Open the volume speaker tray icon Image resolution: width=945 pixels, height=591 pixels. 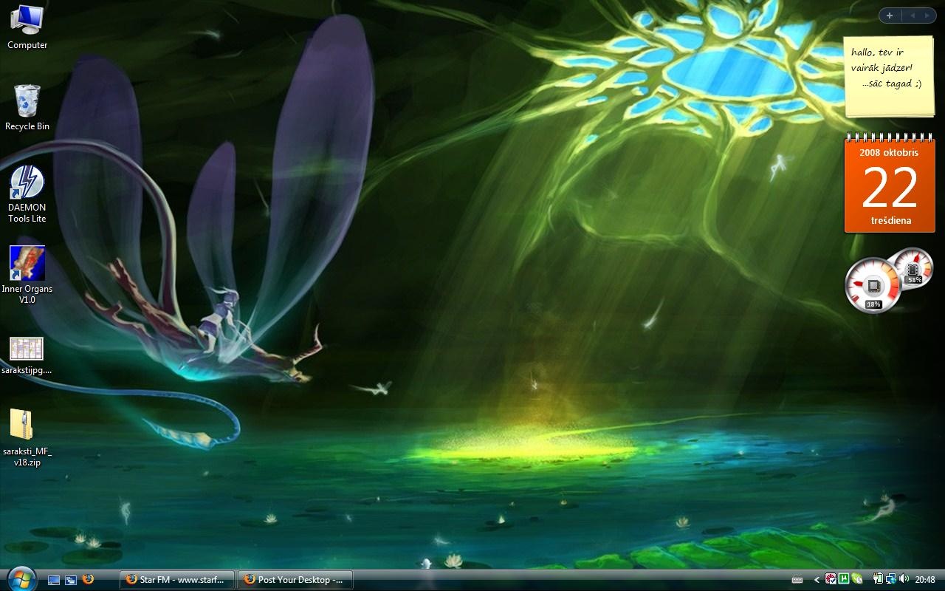[904, 579]
